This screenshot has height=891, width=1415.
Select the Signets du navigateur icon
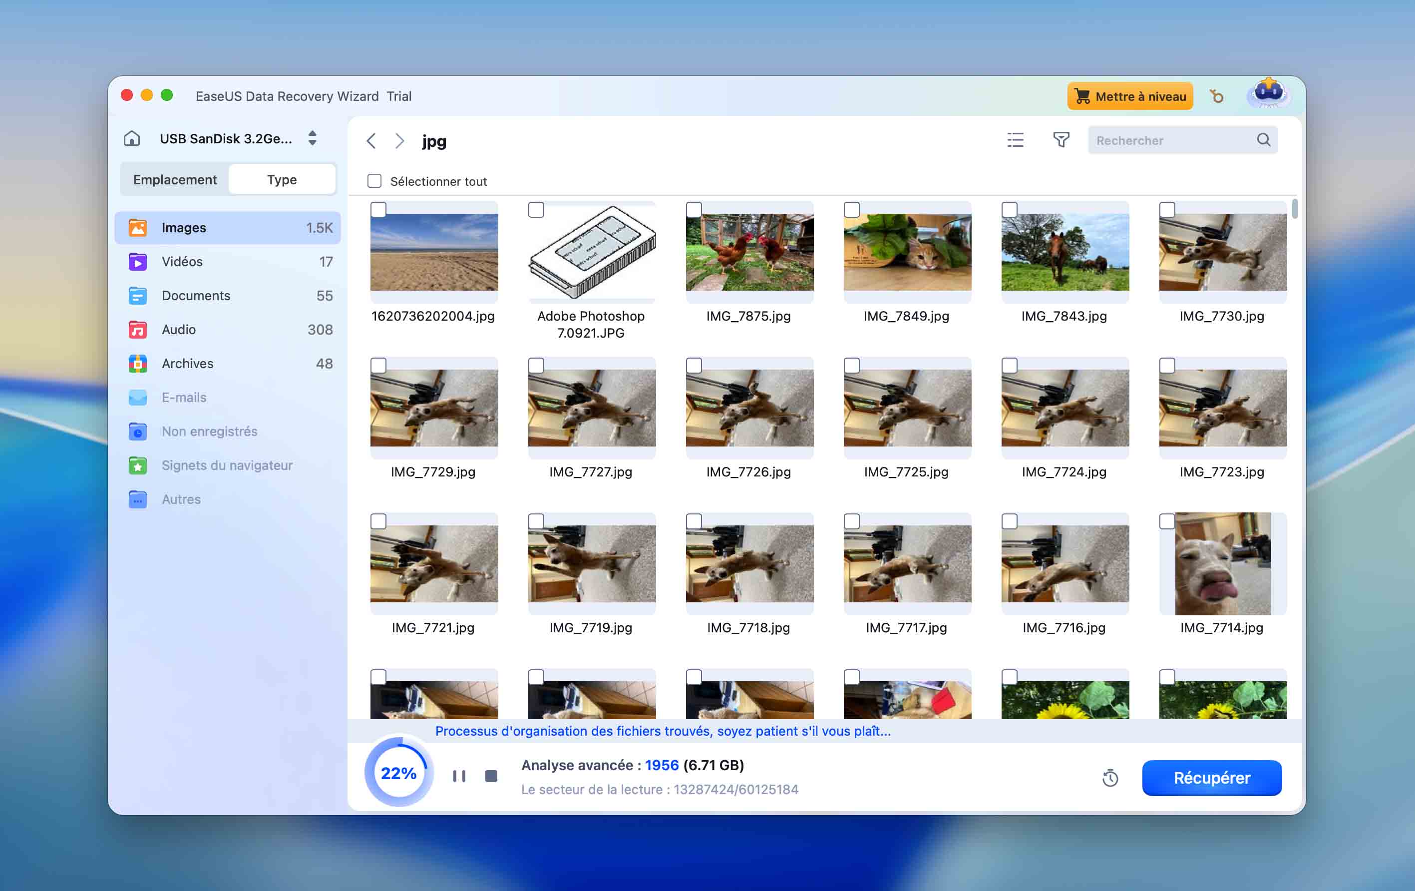(137, 465)
